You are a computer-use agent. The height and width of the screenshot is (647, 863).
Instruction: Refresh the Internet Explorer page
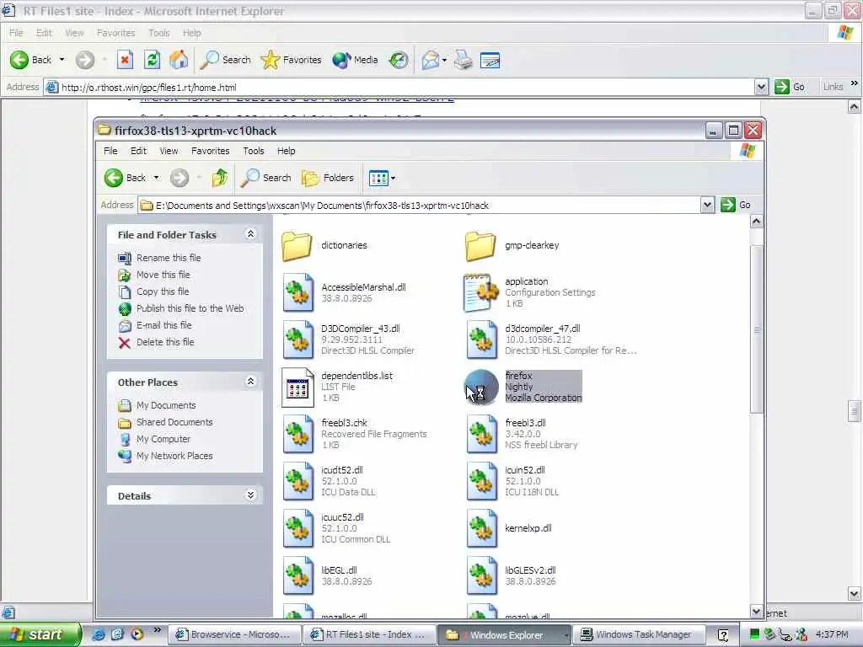pos(152,60)
